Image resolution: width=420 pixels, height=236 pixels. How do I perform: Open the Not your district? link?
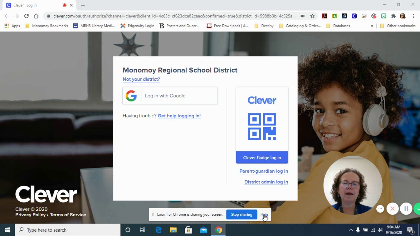pos(141,79)
